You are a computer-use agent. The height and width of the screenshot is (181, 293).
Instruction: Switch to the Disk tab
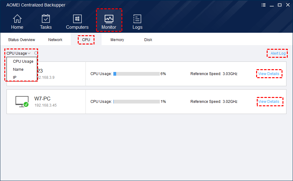[x=148, y=40]
